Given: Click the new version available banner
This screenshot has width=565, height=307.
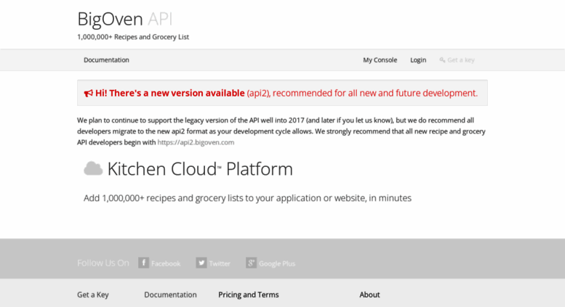Looking at the screenshot, I should pyautogui.click(x=282, y=93).
